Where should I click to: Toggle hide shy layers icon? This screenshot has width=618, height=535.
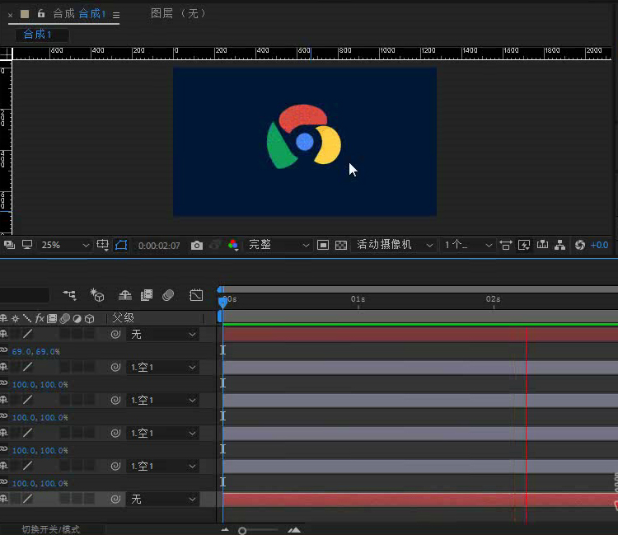pos(125,295)
